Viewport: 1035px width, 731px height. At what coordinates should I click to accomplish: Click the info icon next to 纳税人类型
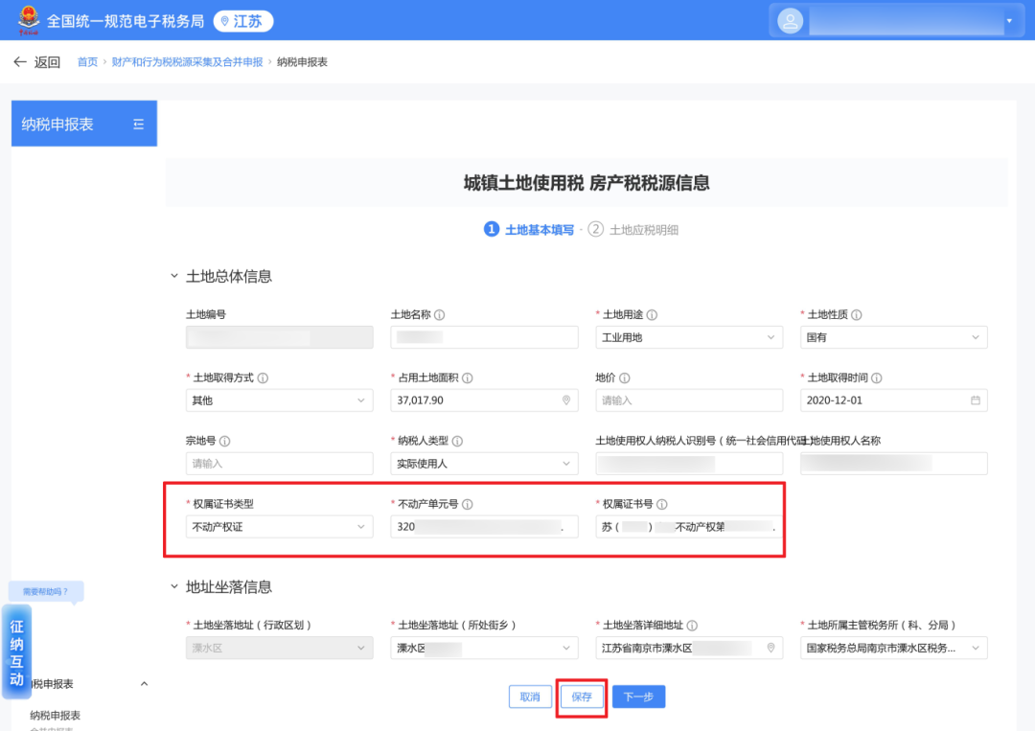pyautogui.click(x=457, y=441)
